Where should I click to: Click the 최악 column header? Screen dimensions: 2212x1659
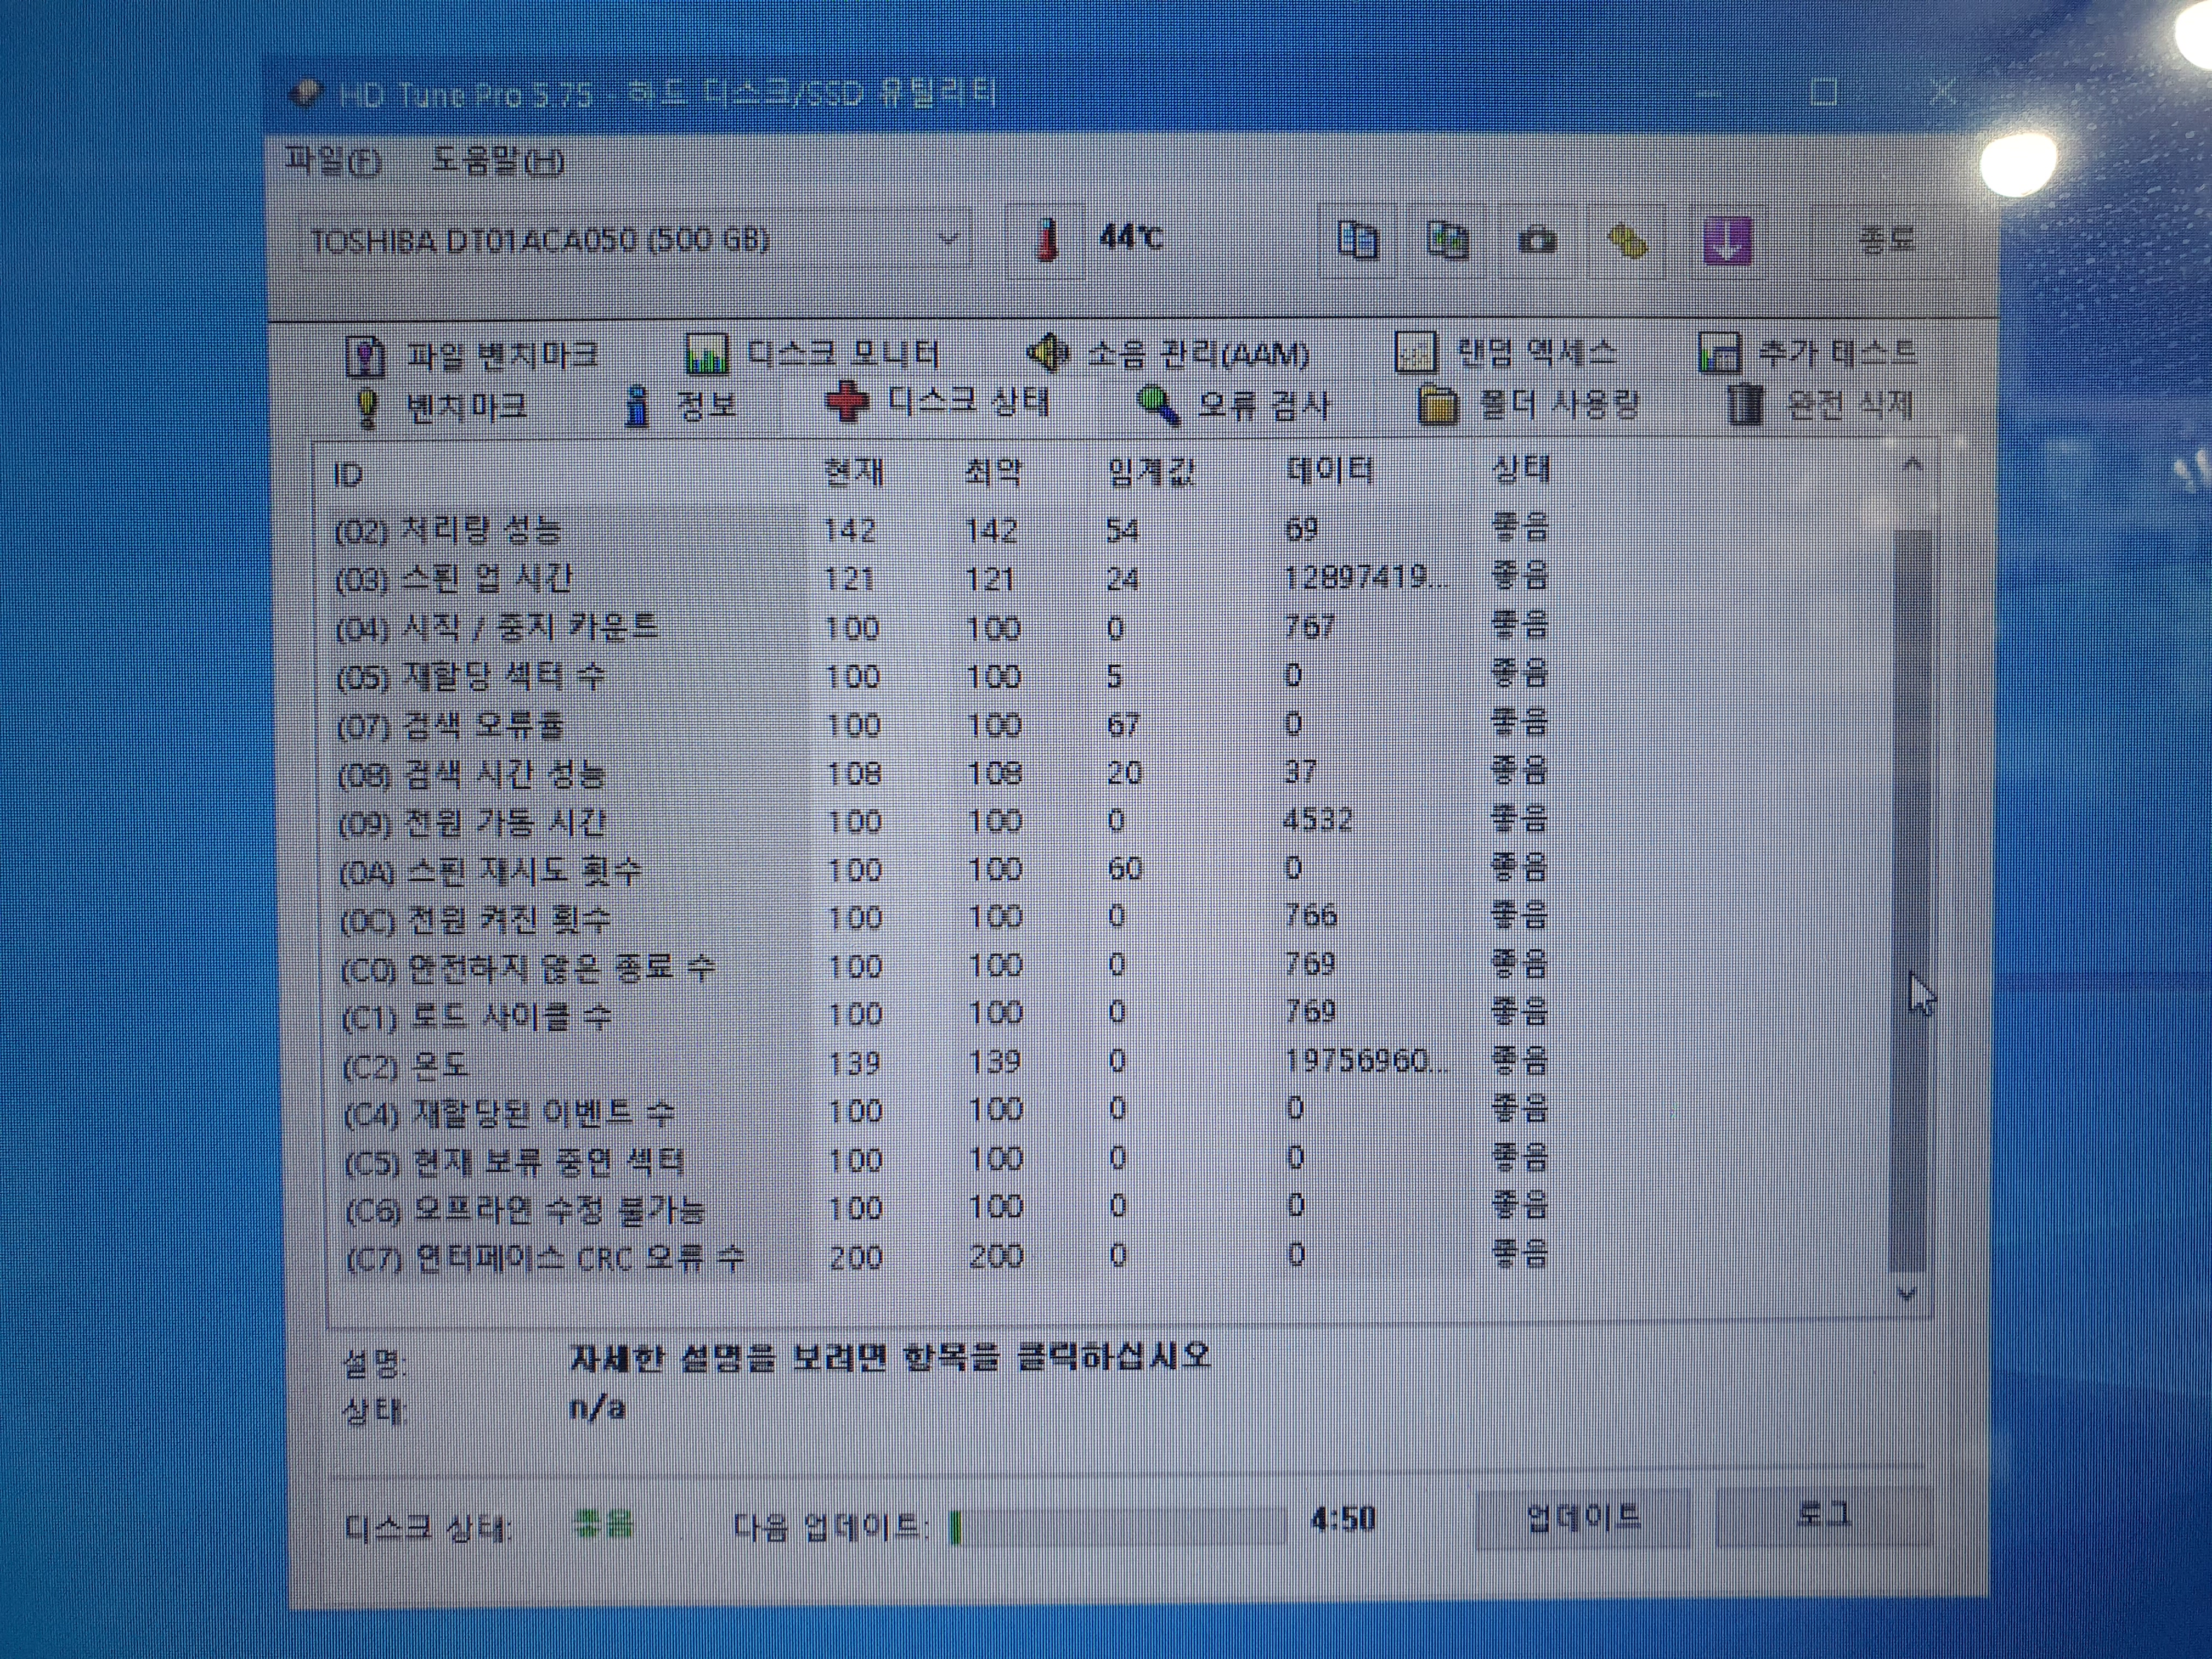[993, 472]
